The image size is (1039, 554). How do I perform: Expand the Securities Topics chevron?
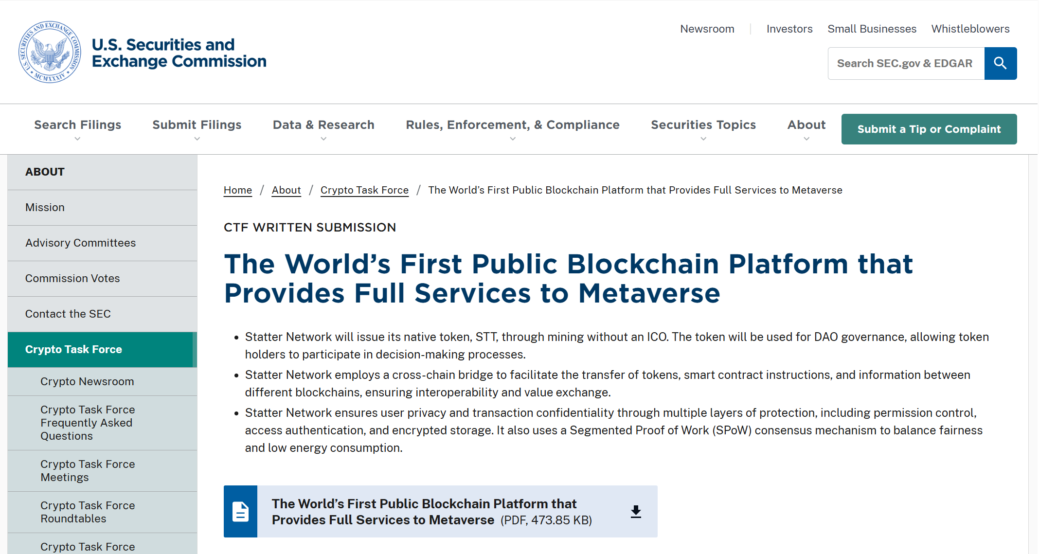[x=703, y=139]
